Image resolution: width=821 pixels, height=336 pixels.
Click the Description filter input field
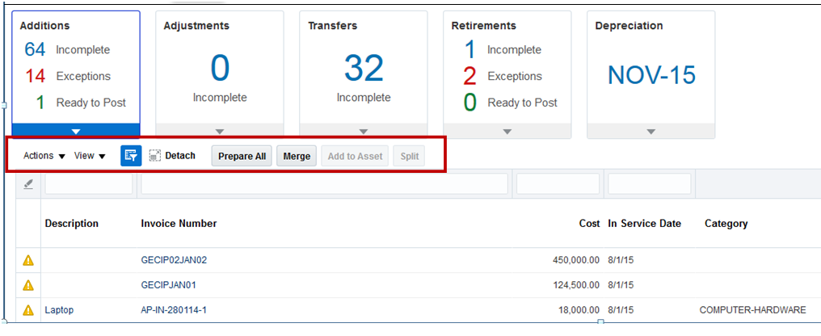(x=88, y=184)
